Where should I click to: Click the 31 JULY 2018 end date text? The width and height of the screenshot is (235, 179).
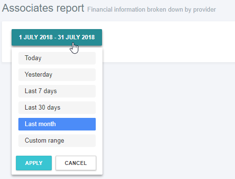pos(76,37)
